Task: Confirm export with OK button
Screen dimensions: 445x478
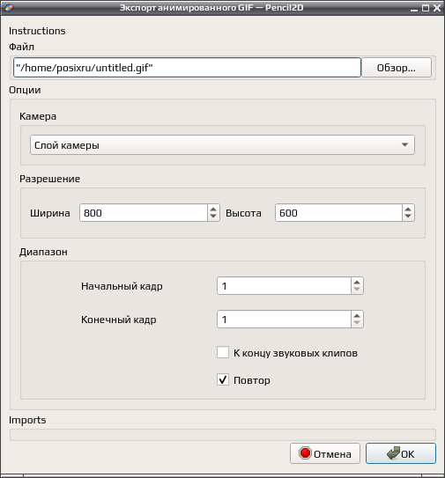Action: [x=401, y=453]
